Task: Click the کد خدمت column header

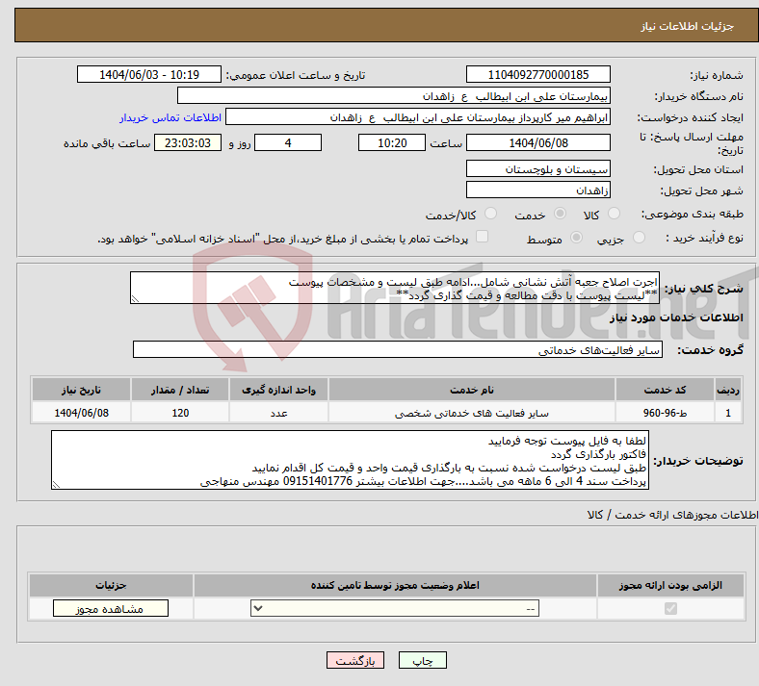Action: pyautogui.click(x=666, y=390)
